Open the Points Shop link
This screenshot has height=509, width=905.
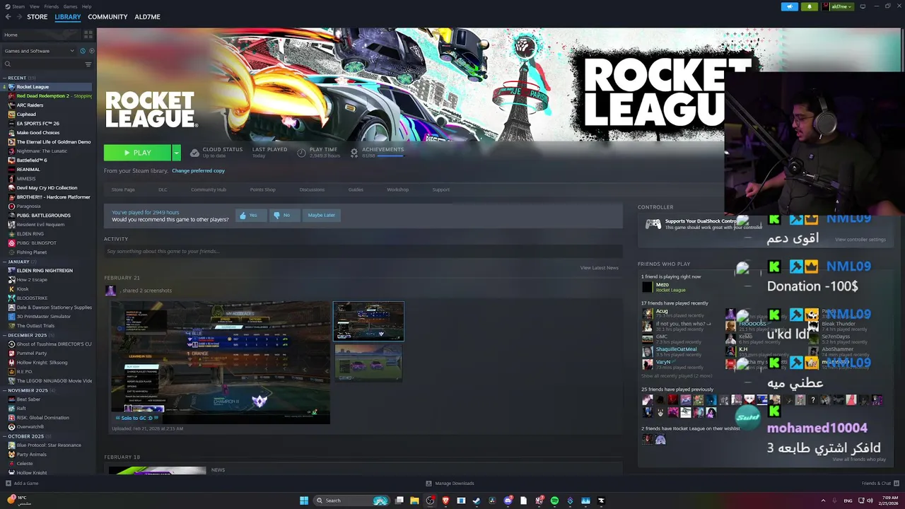pos(262,189)
